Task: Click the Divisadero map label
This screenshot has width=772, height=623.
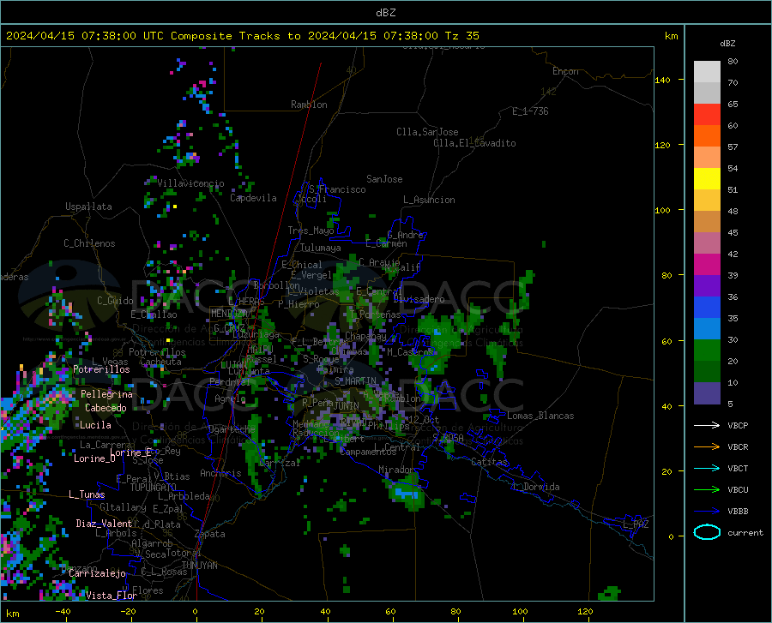Action: click(x=419, y=299)
